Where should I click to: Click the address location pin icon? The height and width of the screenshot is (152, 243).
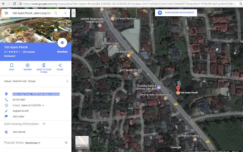click(x=6, y=94)
